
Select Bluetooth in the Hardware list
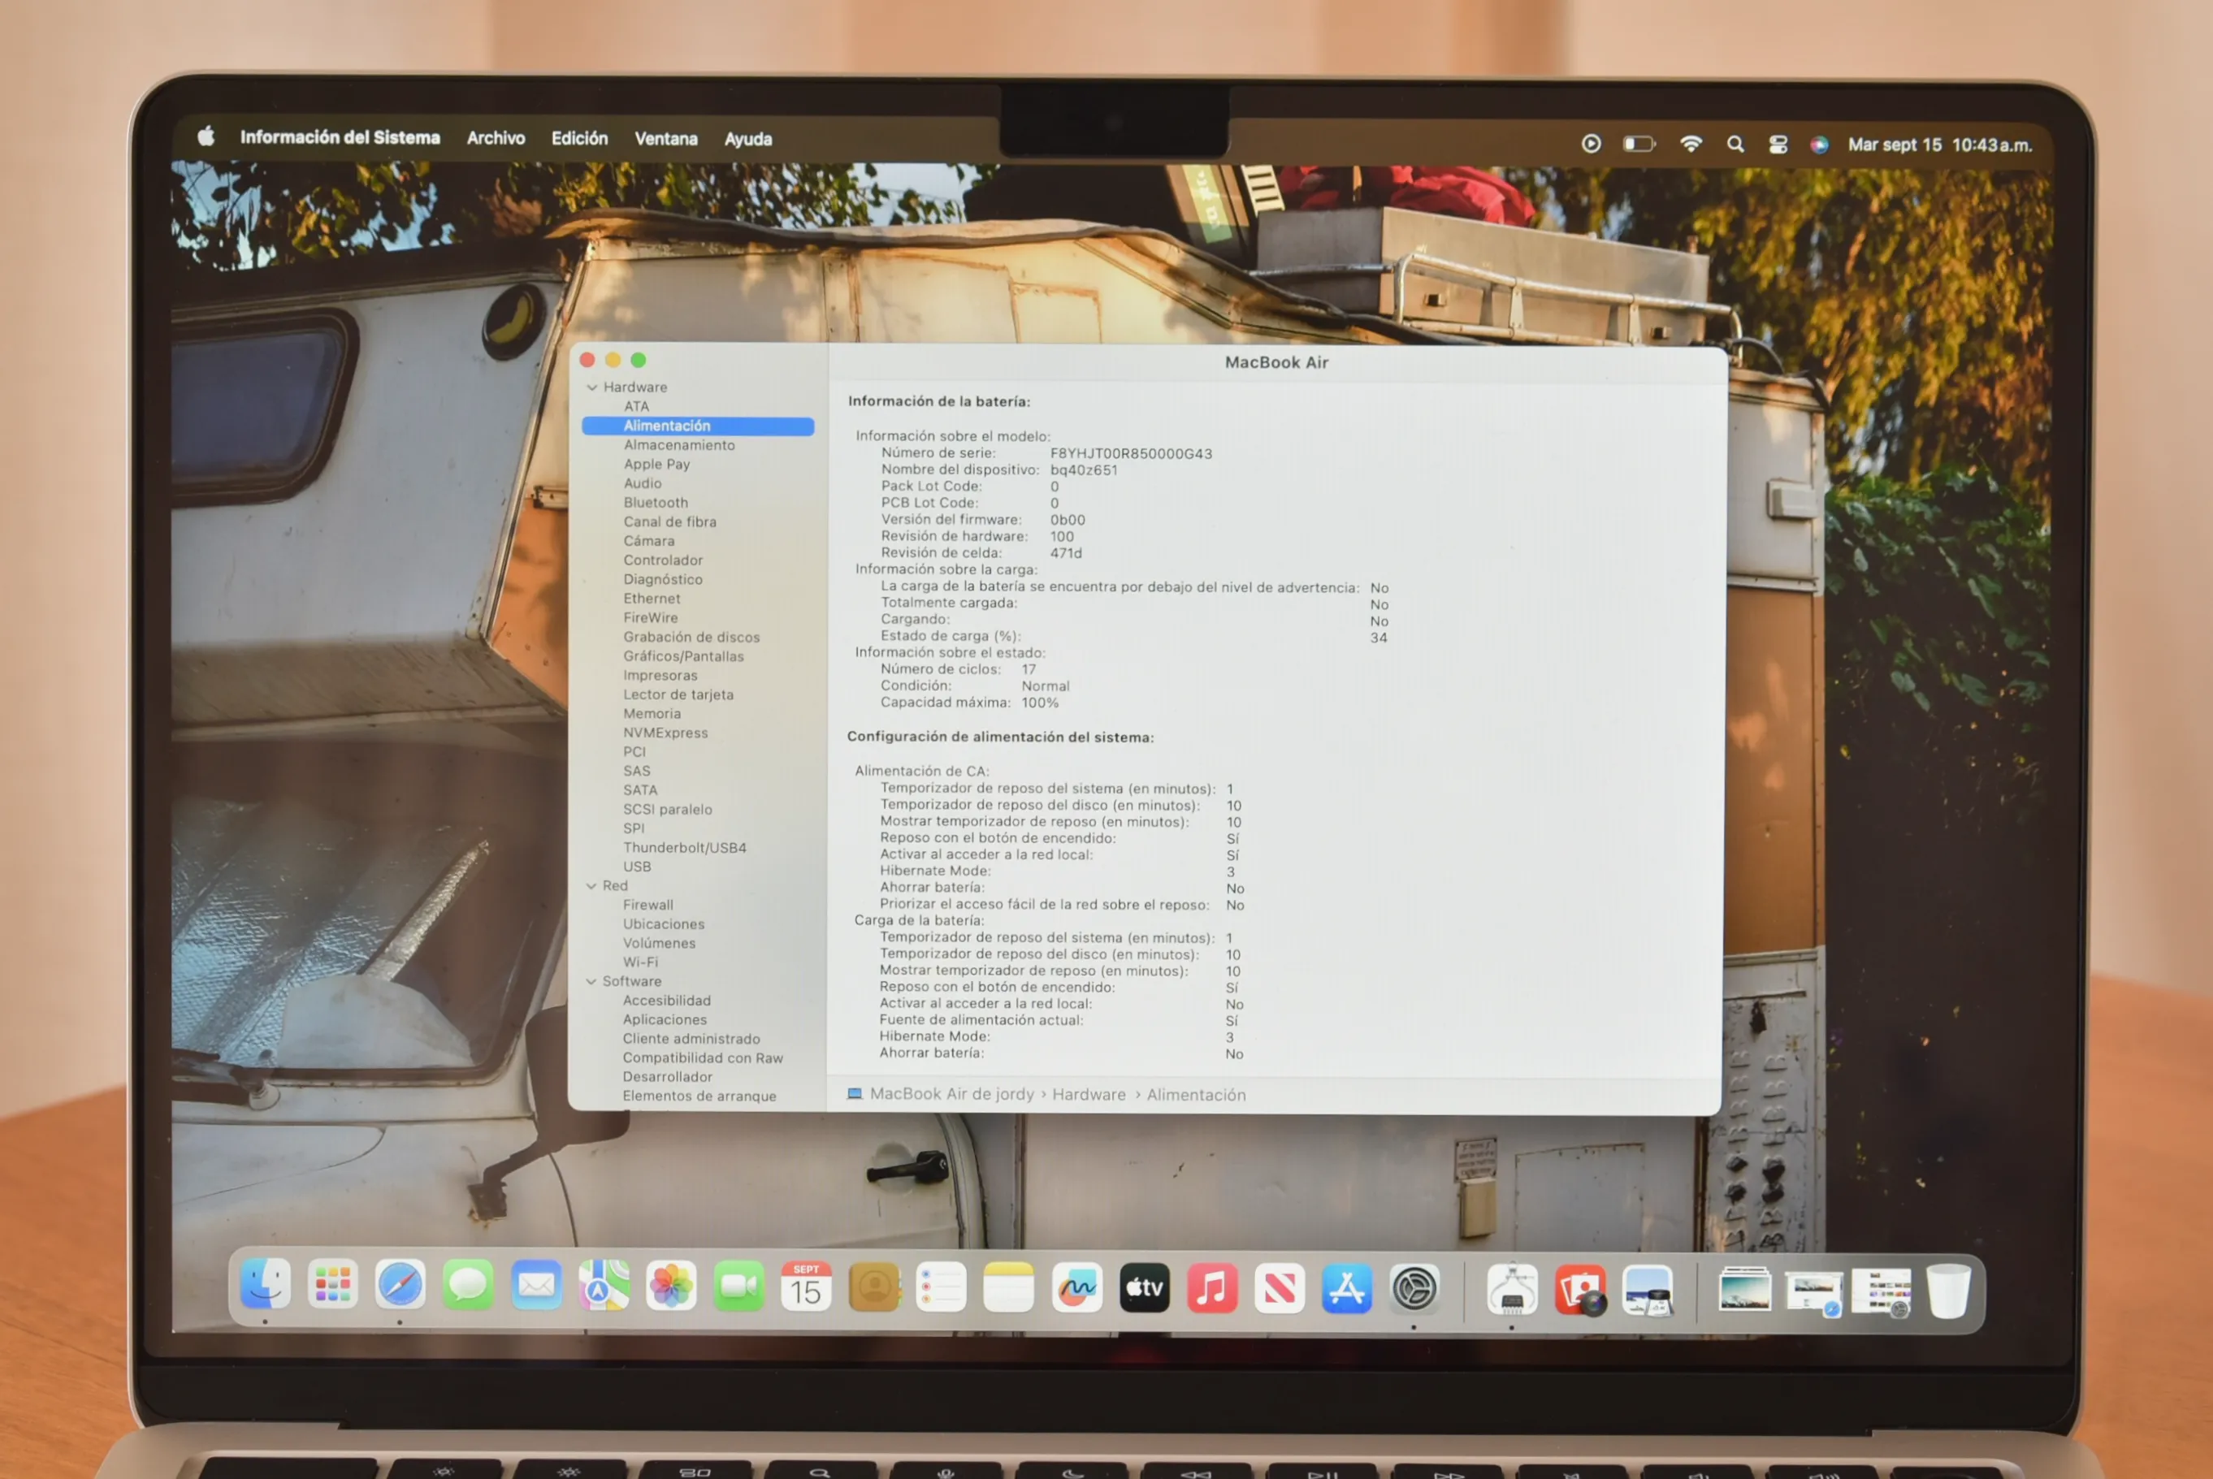(x=656, y=503)
